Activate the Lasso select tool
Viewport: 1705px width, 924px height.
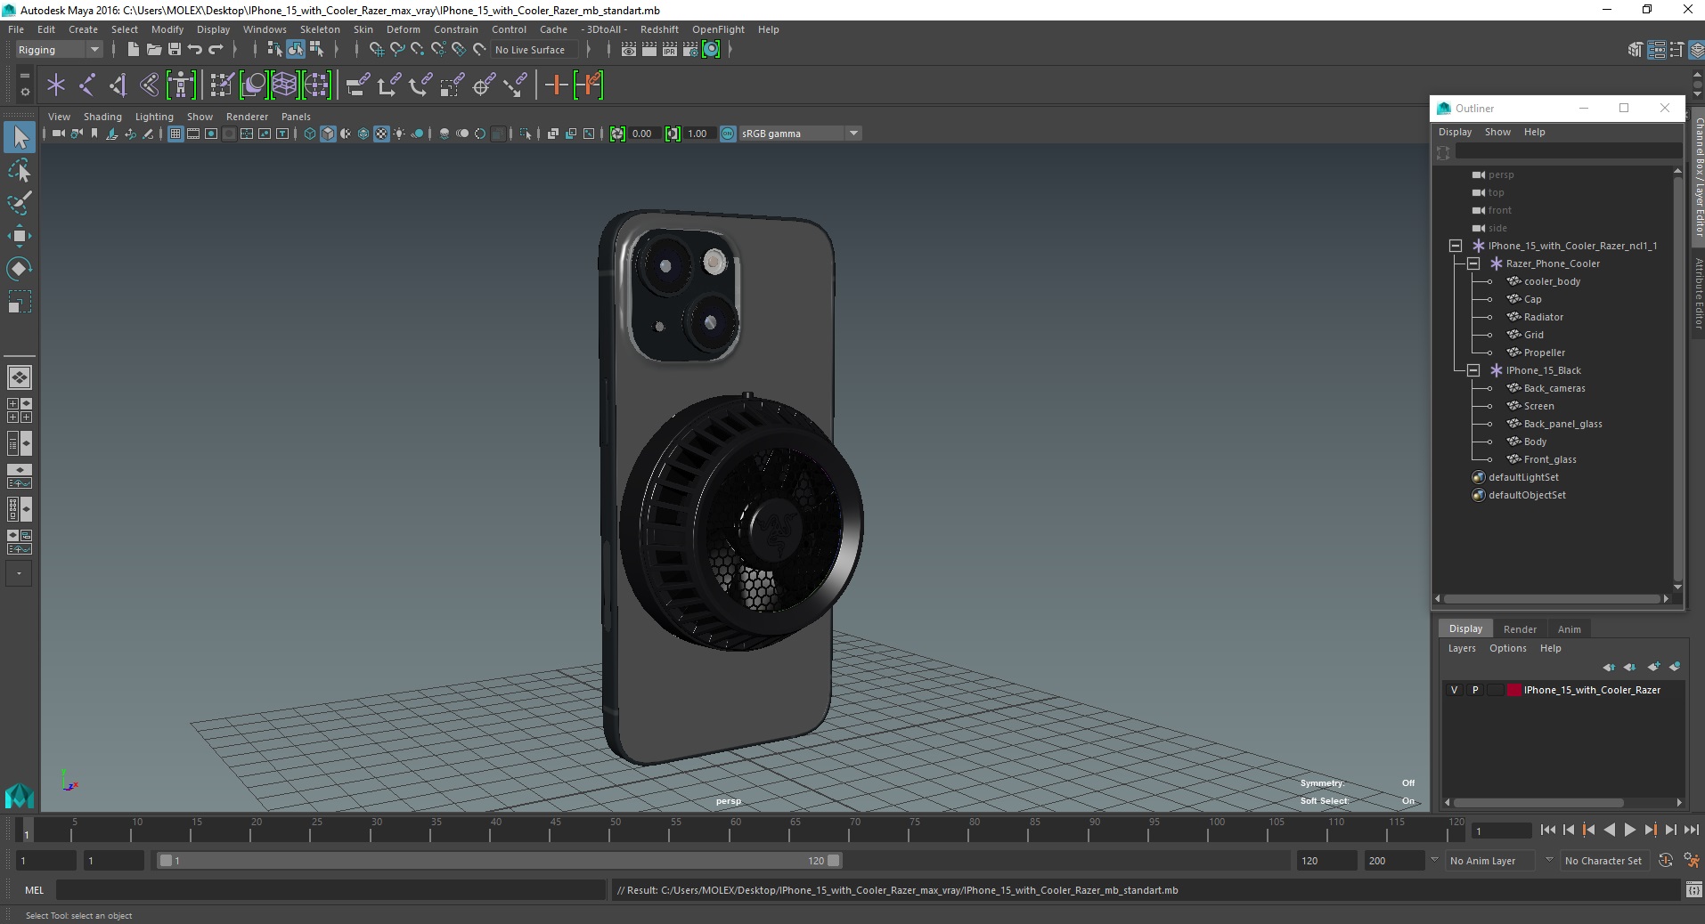(20, 170)
